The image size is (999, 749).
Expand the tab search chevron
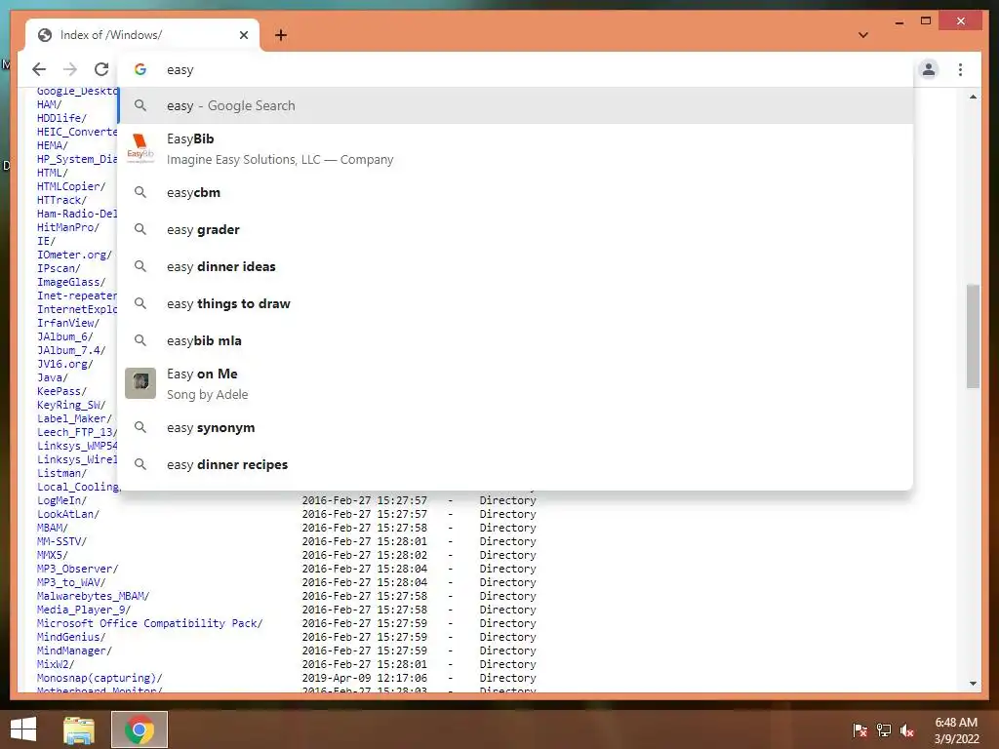(x=863, y=35)
